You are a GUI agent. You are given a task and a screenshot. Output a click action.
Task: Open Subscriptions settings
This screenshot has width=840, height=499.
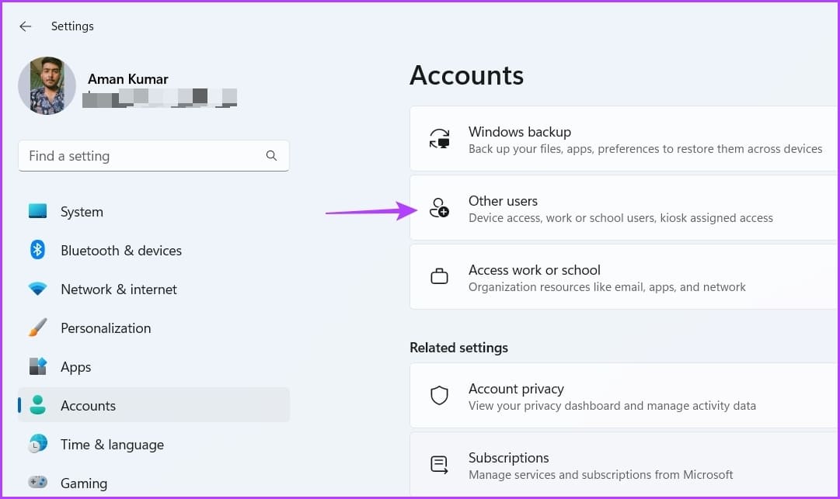coord(624,465)
